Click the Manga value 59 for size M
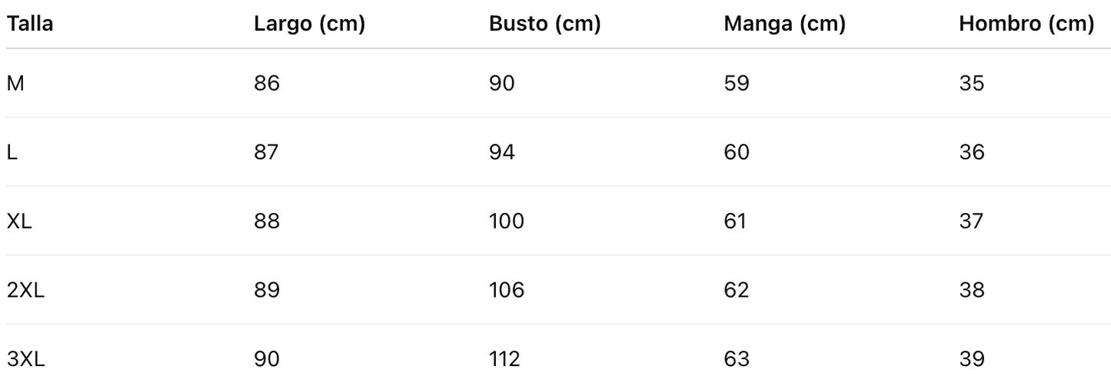This screenshot has width=1111, height=383. 737,83
